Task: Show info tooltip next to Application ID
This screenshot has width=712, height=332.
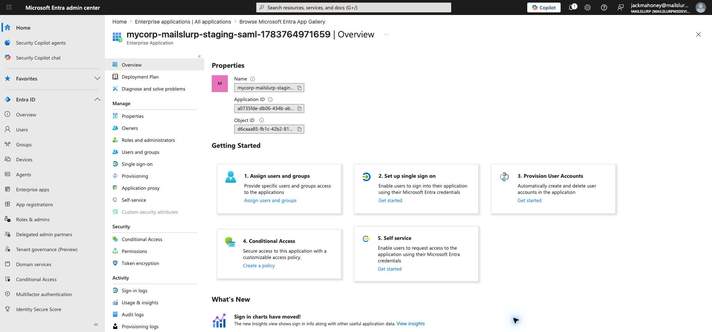Action: (270, 100)
